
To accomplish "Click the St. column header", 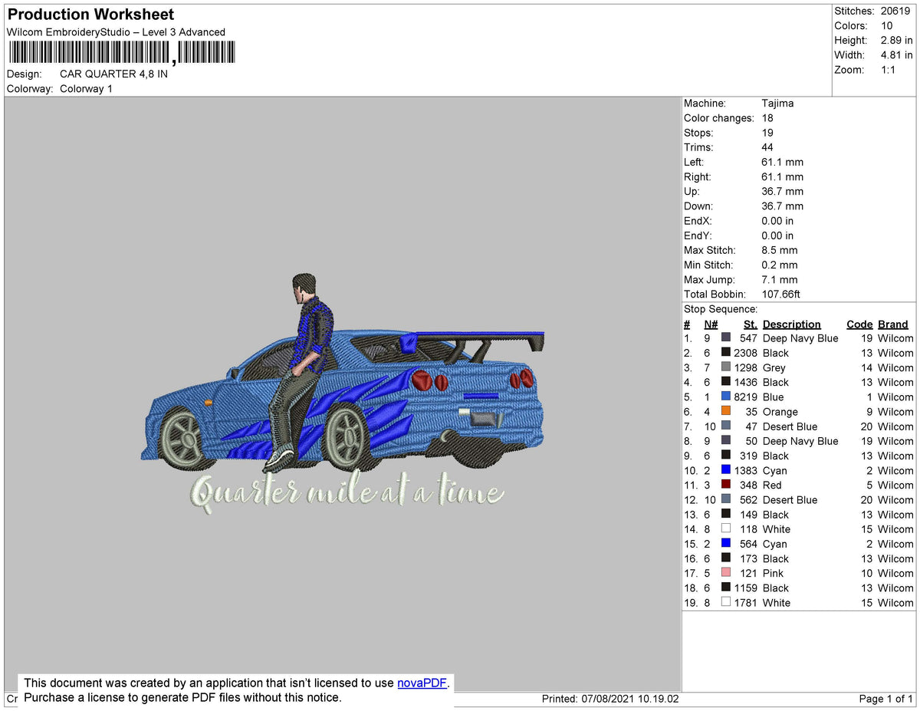I will [x=750, y=324].
